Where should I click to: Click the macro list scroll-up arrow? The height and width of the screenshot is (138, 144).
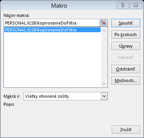pos(104,31)
